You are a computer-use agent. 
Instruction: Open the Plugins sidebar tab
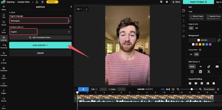[x=4, y=92]
